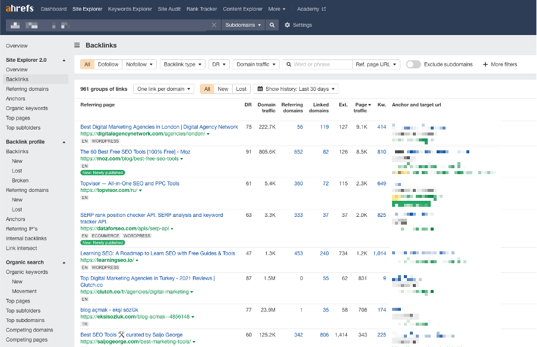
Task: Open Rank Tracker
Action: coord(202,9)
